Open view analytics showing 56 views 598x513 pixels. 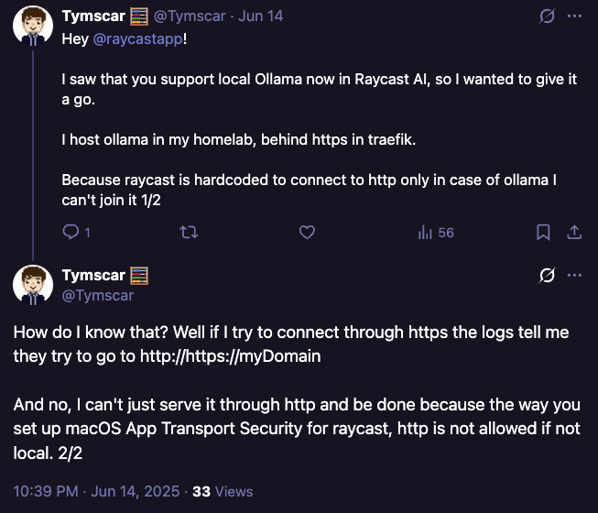point(436,232)
